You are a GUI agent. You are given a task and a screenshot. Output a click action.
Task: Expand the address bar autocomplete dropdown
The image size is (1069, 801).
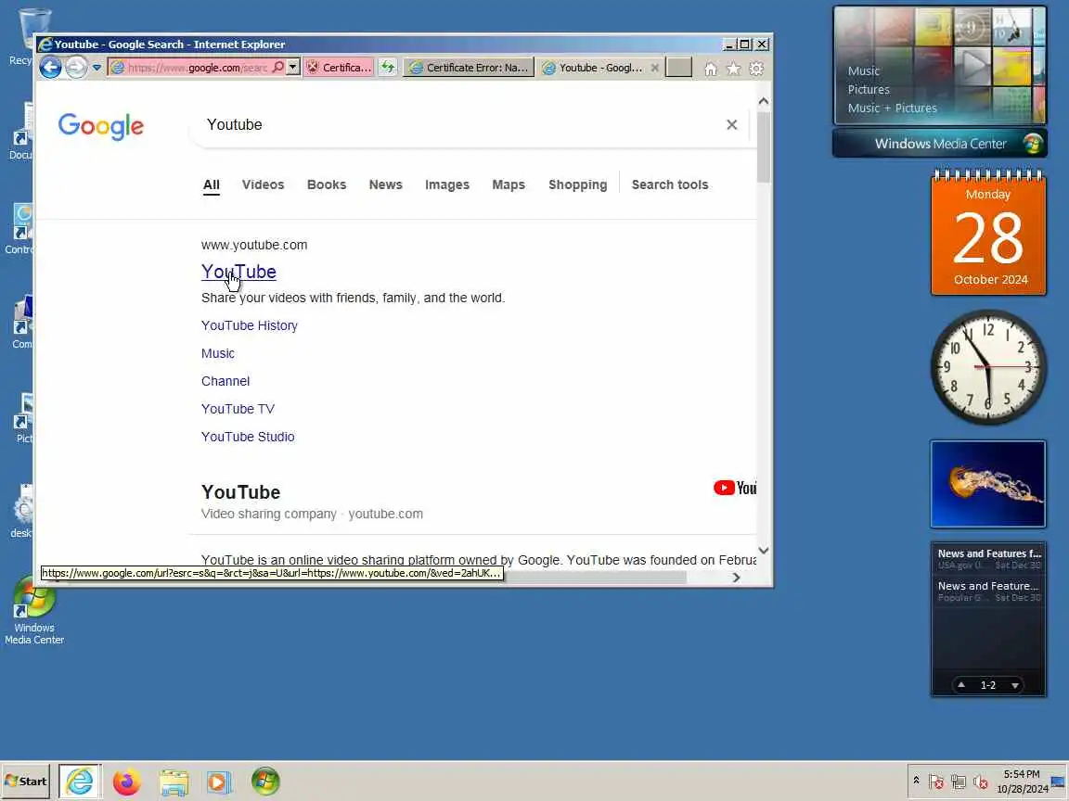(293, 67)
